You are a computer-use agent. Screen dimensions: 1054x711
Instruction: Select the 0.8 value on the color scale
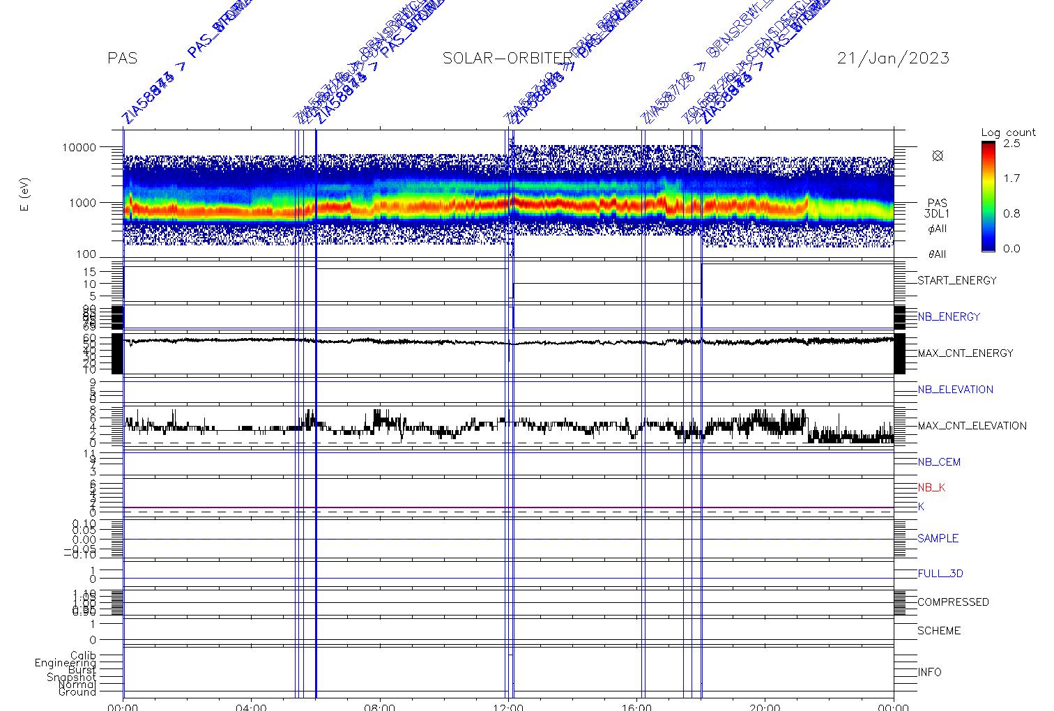pos(1011,213)
